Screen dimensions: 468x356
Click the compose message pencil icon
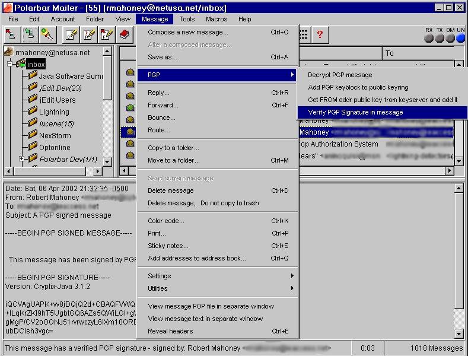(x=71, y=34)
